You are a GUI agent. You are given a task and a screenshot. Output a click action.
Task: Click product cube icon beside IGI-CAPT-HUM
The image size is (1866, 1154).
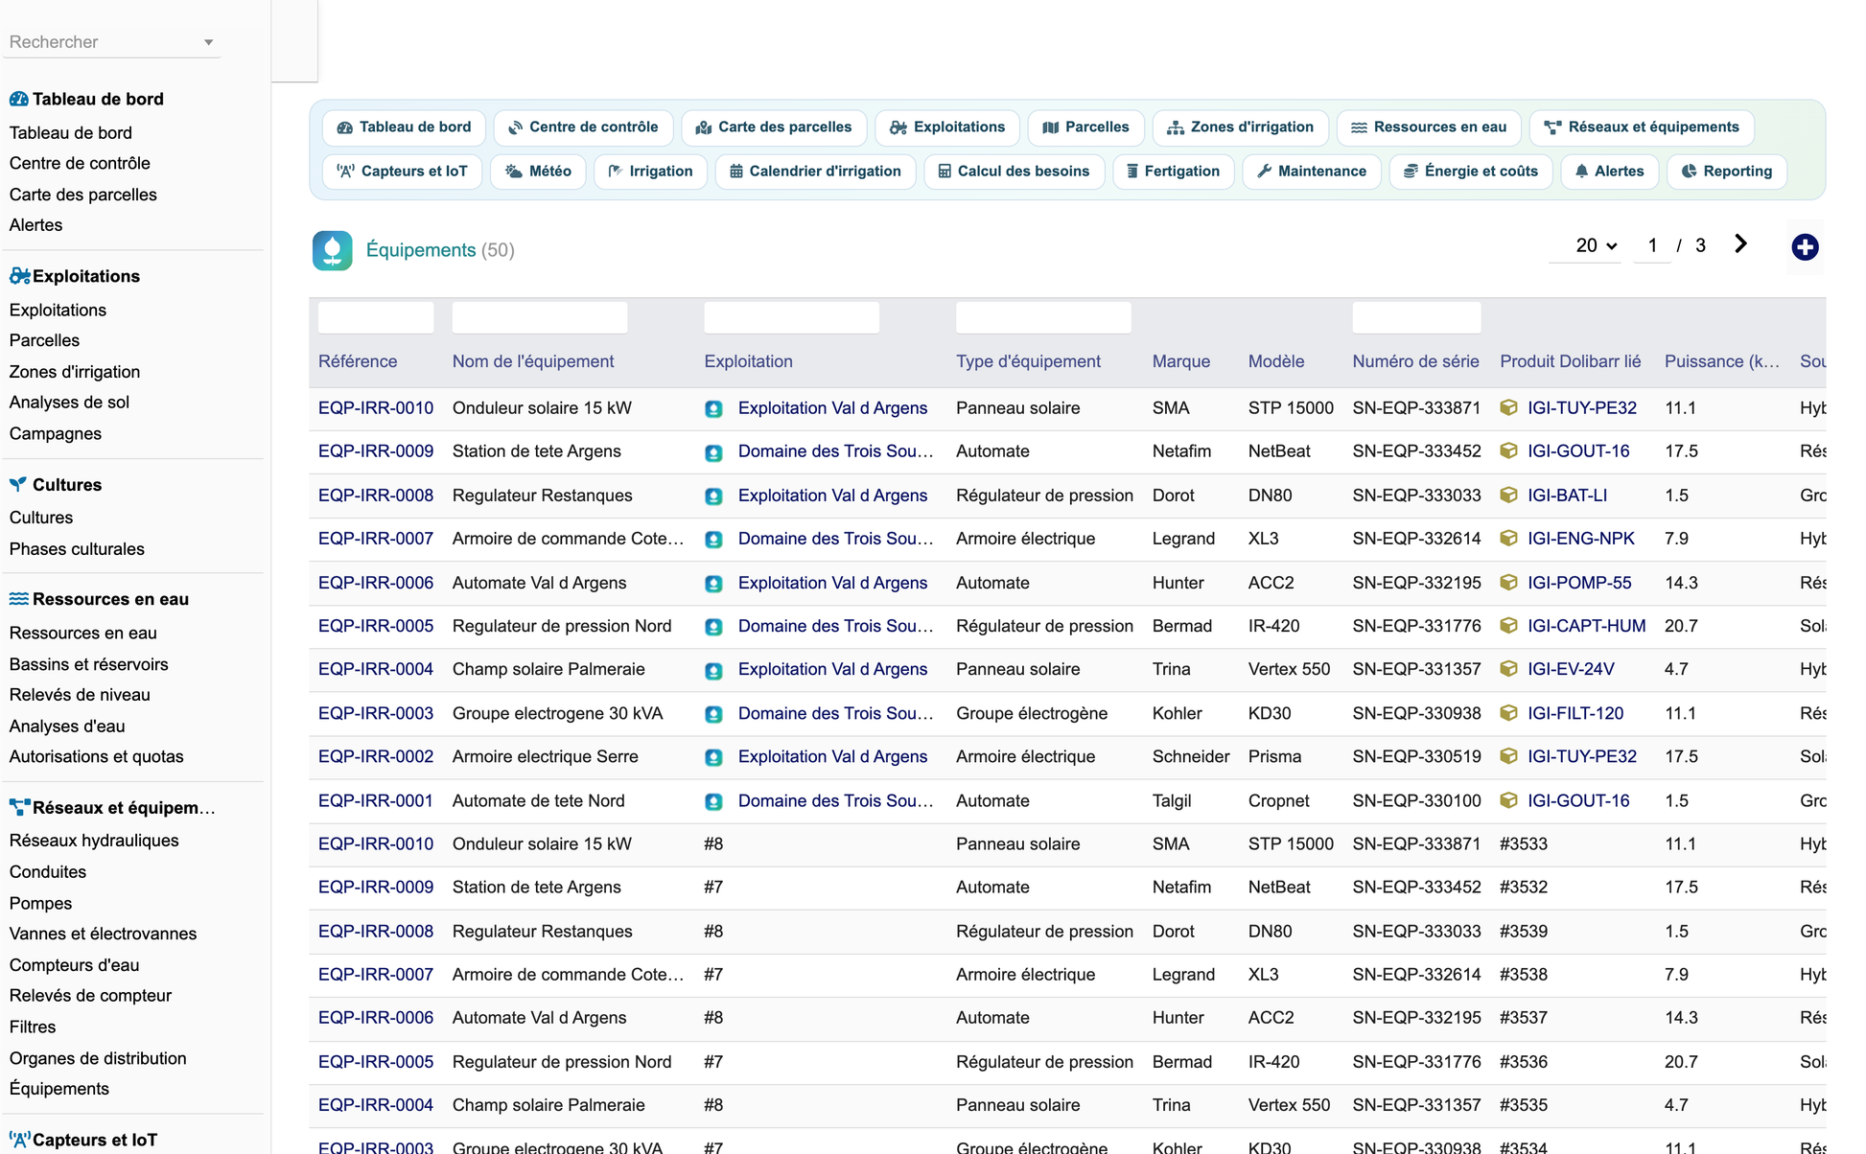[x=1508, y=626]
